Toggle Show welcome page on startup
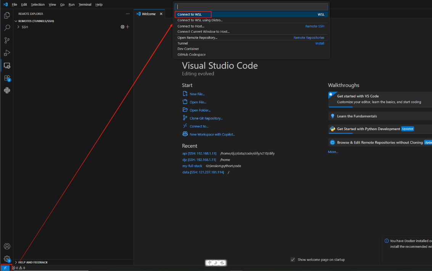This screenshot has height=271, width=432. 293,260
